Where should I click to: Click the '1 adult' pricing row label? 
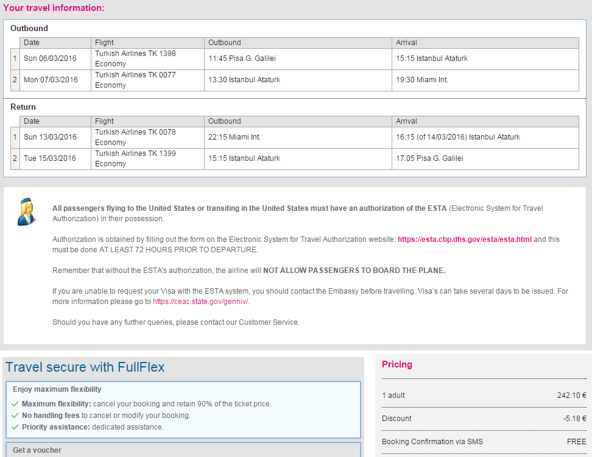[393, 395]
